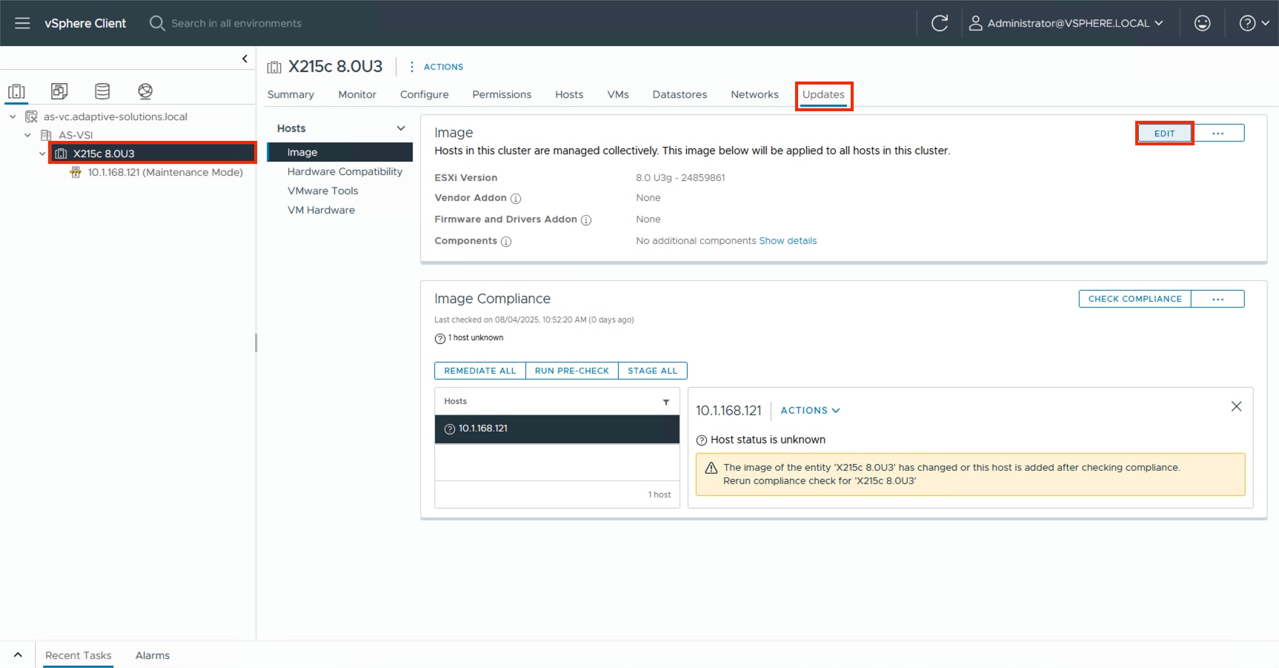1279x668 pixels.
Task: Open the Alarms panel tab
Action: tap(152, 655)
